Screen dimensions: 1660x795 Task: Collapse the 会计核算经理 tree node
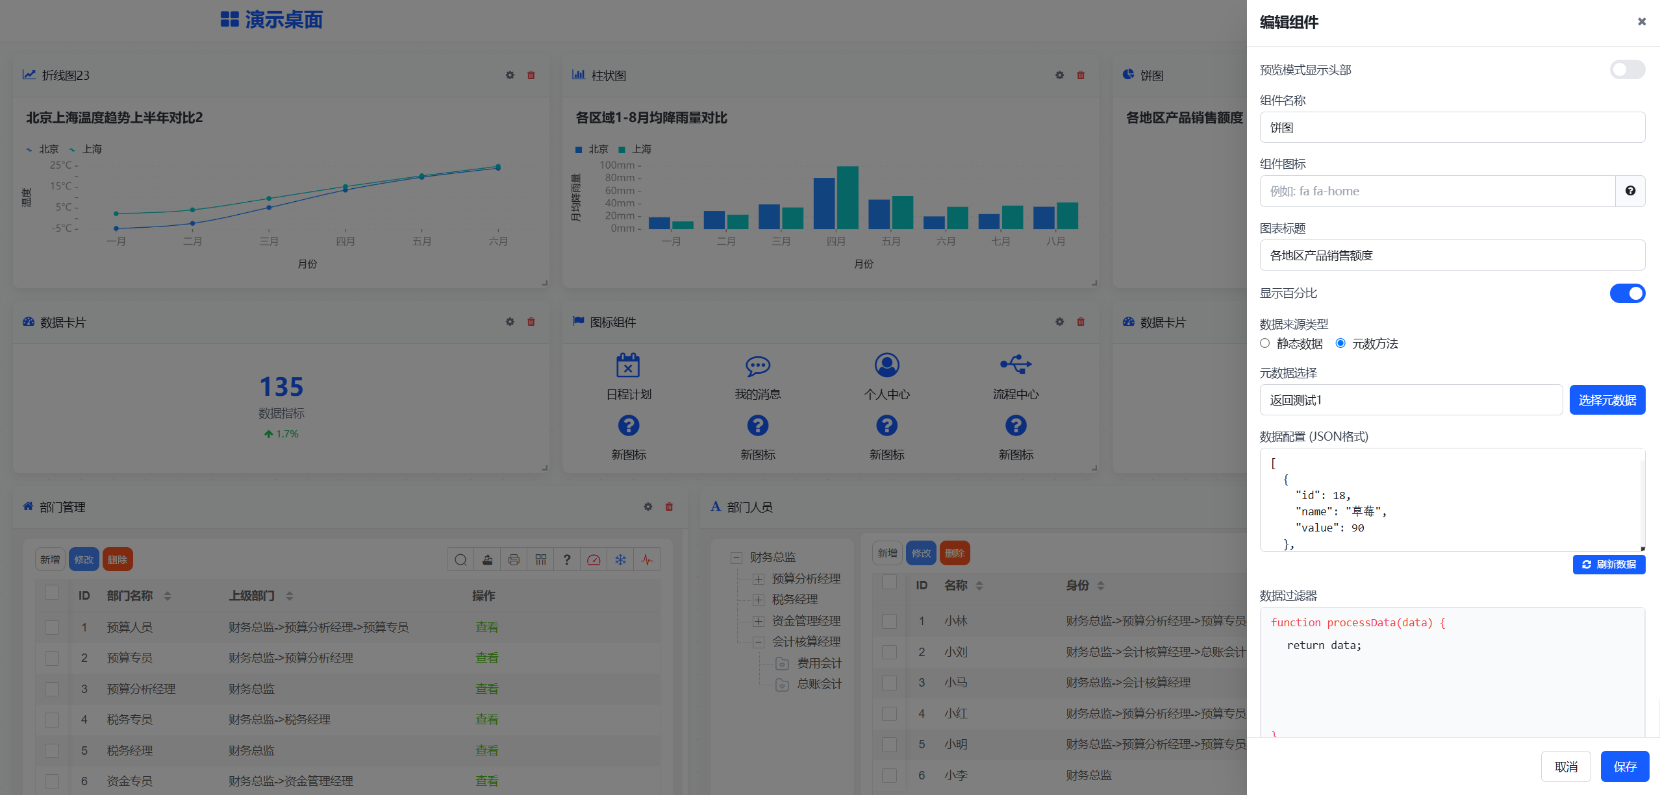pos(758,642)
